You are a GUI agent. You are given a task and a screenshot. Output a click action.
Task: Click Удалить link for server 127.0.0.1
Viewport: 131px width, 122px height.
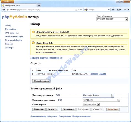coord(103,74)
